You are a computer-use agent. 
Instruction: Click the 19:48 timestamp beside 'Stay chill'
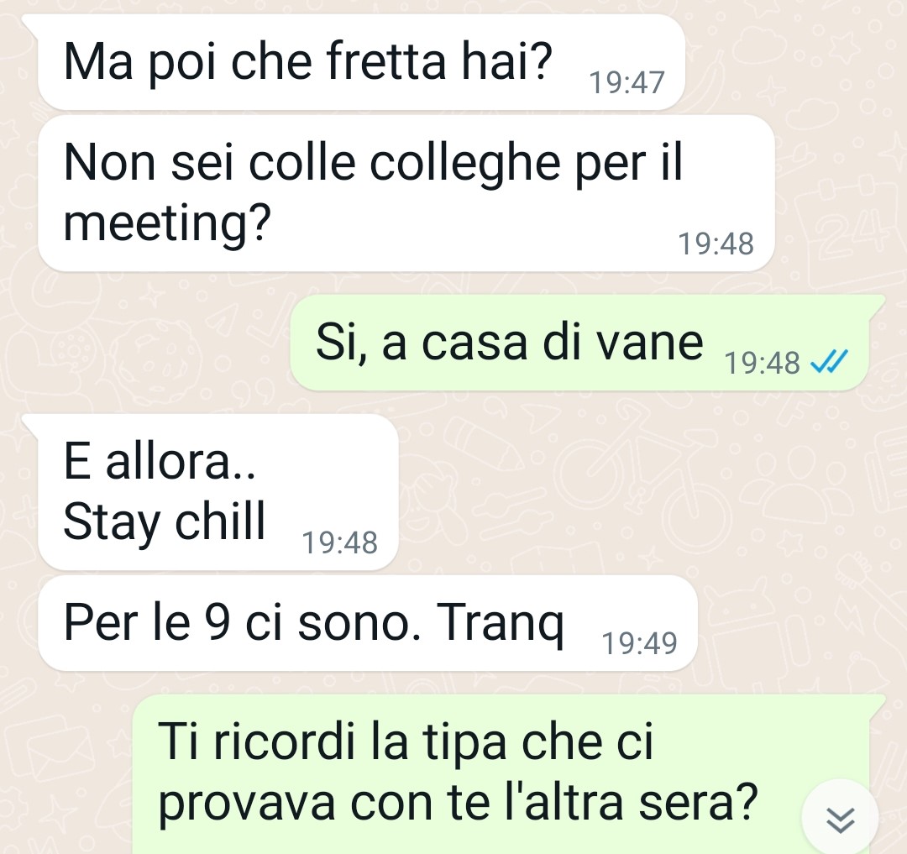tap(339, 542)
